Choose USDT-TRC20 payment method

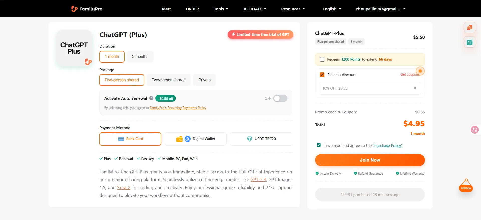261,139
